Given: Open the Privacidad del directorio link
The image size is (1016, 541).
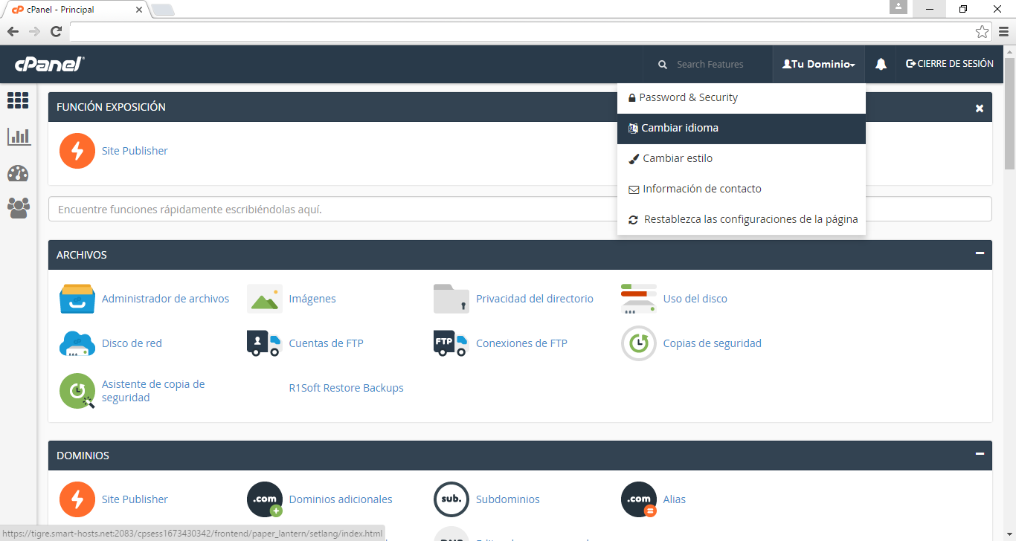Looking at the screenshot, I should (x=534, y=299).
